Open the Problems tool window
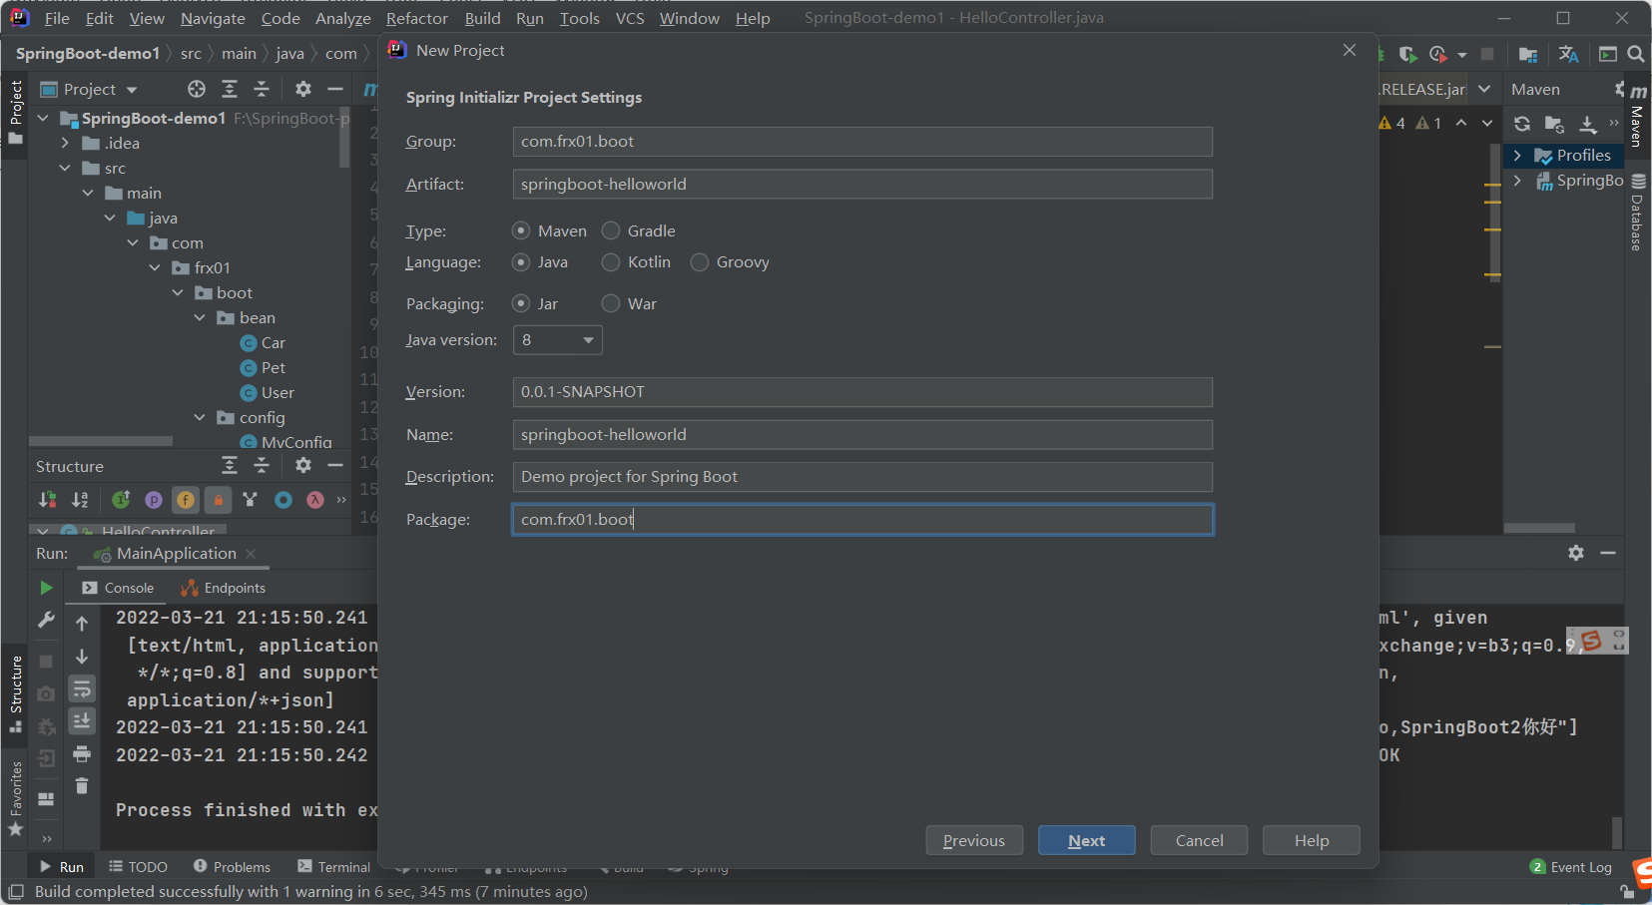Screen dimensions: 1652x905 click(232, 867)
